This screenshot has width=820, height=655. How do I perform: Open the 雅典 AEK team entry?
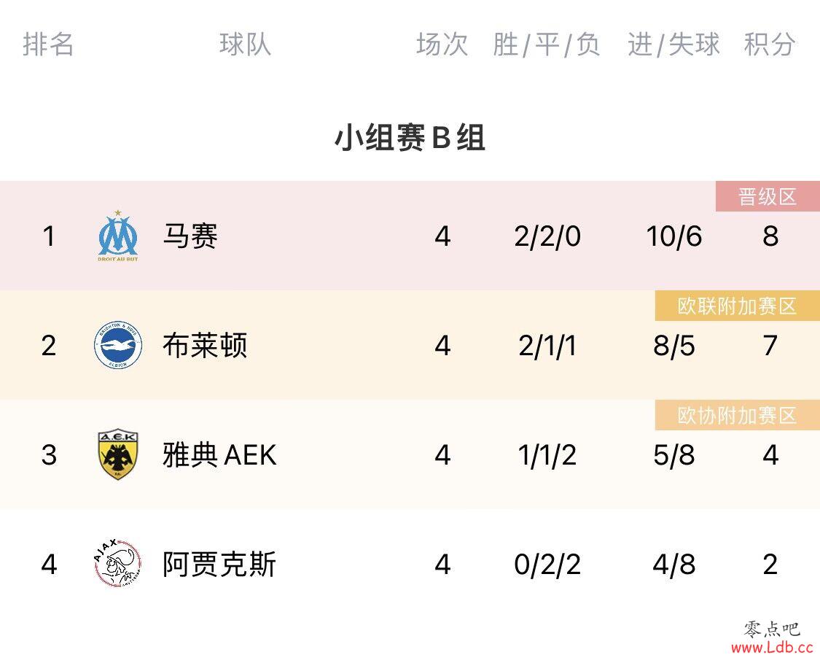tap(219, 454)
